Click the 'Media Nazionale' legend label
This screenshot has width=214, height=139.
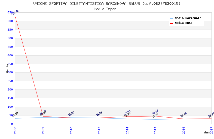click(x=188, y=18)
